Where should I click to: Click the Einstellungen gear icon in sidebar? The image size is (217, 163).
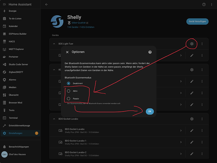(5, 133)
